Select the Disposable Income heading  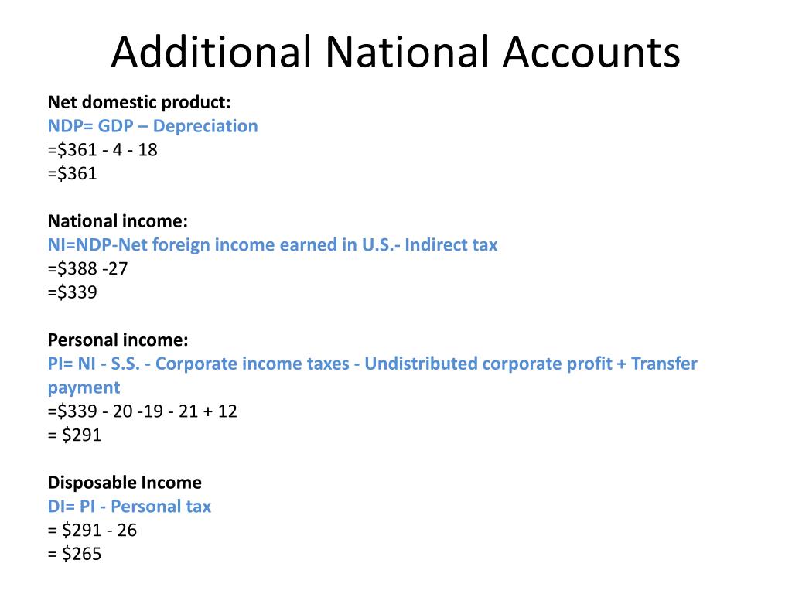click(125, 483)
